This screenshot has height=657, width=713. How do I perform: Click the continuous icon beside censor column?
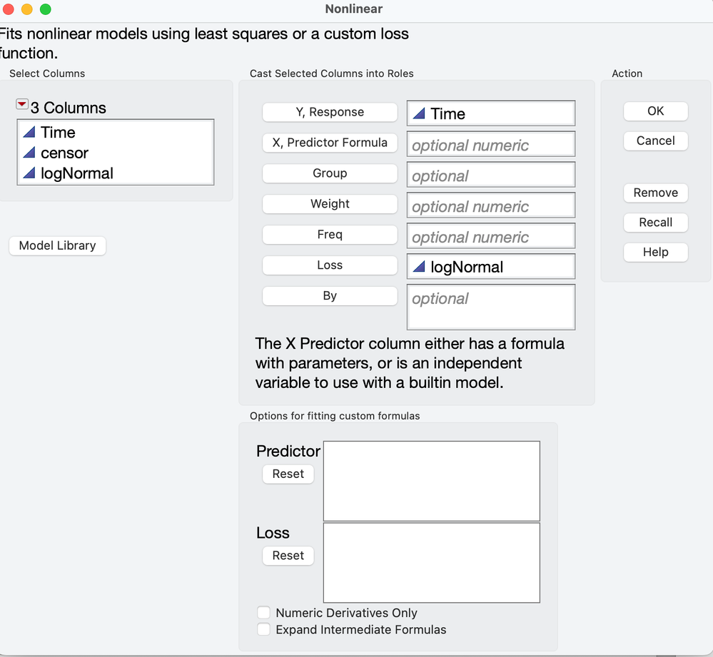pyautogui.click(x=29, y=153)
